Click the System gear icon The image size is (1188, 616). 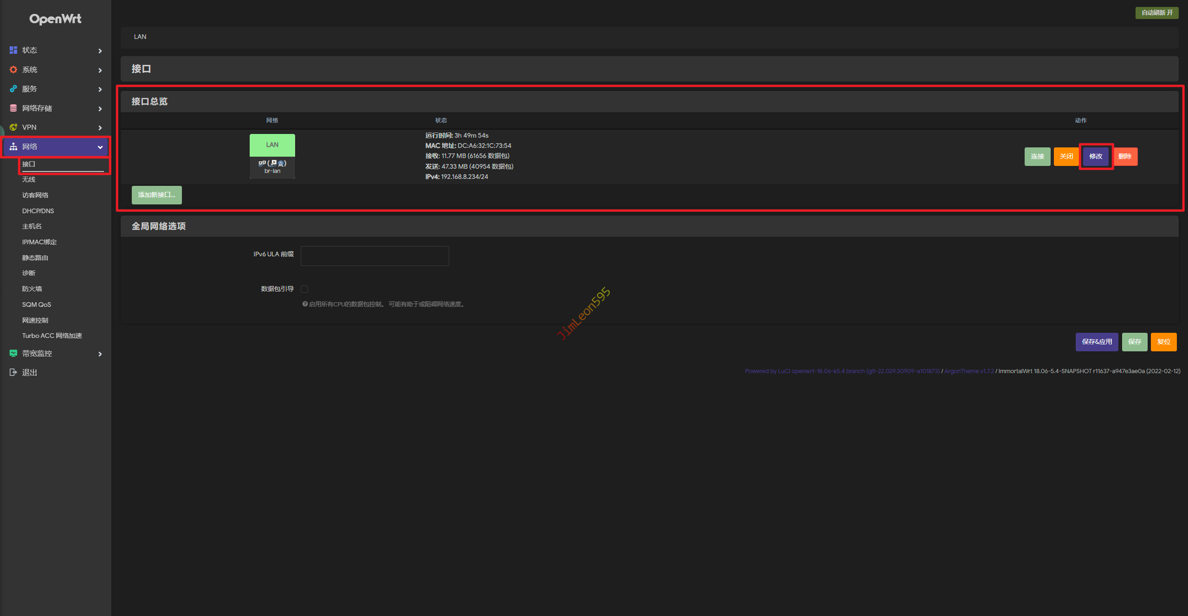click(13, 70)
